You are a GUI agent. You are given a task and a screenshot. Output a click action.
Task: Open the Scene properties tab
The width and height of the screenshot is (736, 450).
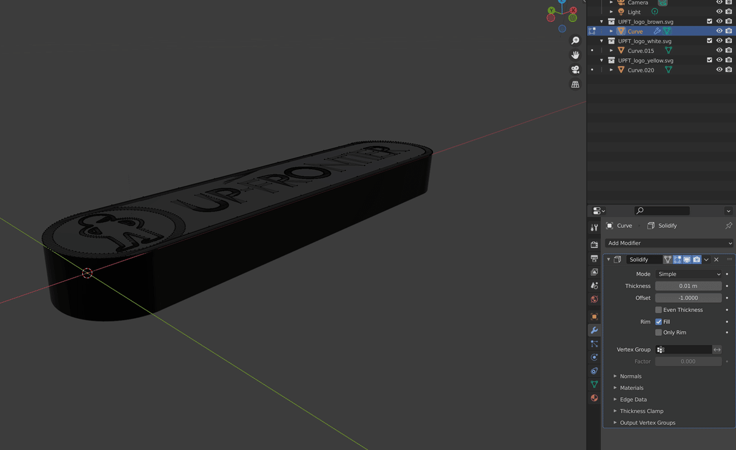point(594,286)
